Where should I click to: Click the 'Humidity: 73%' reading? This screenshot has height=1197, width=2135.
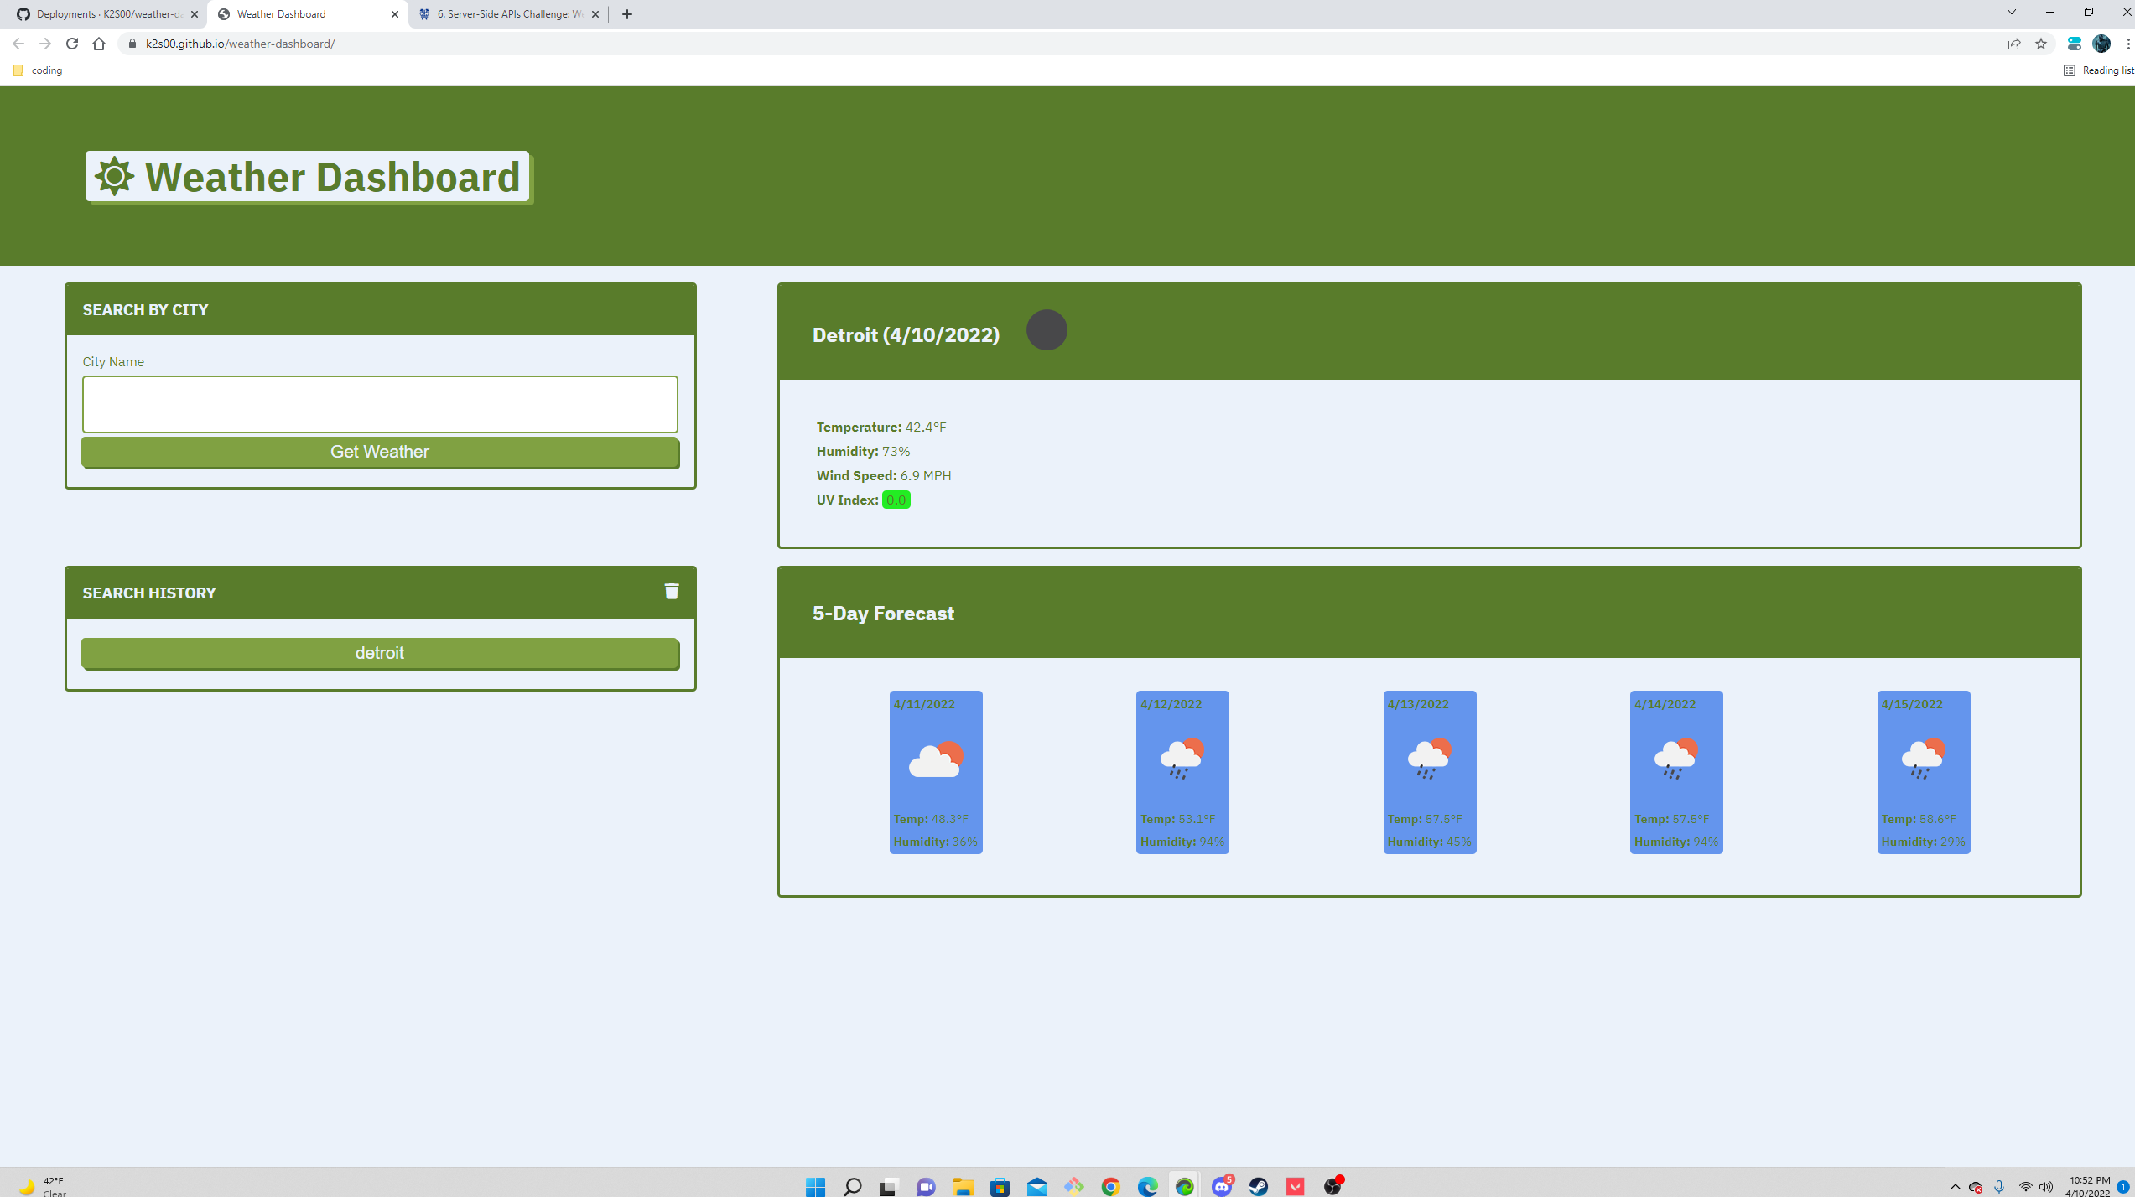(863, 452)
